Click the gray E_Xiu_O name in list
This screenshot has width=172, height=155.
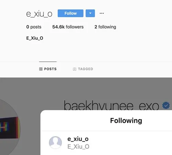[78, 147]
